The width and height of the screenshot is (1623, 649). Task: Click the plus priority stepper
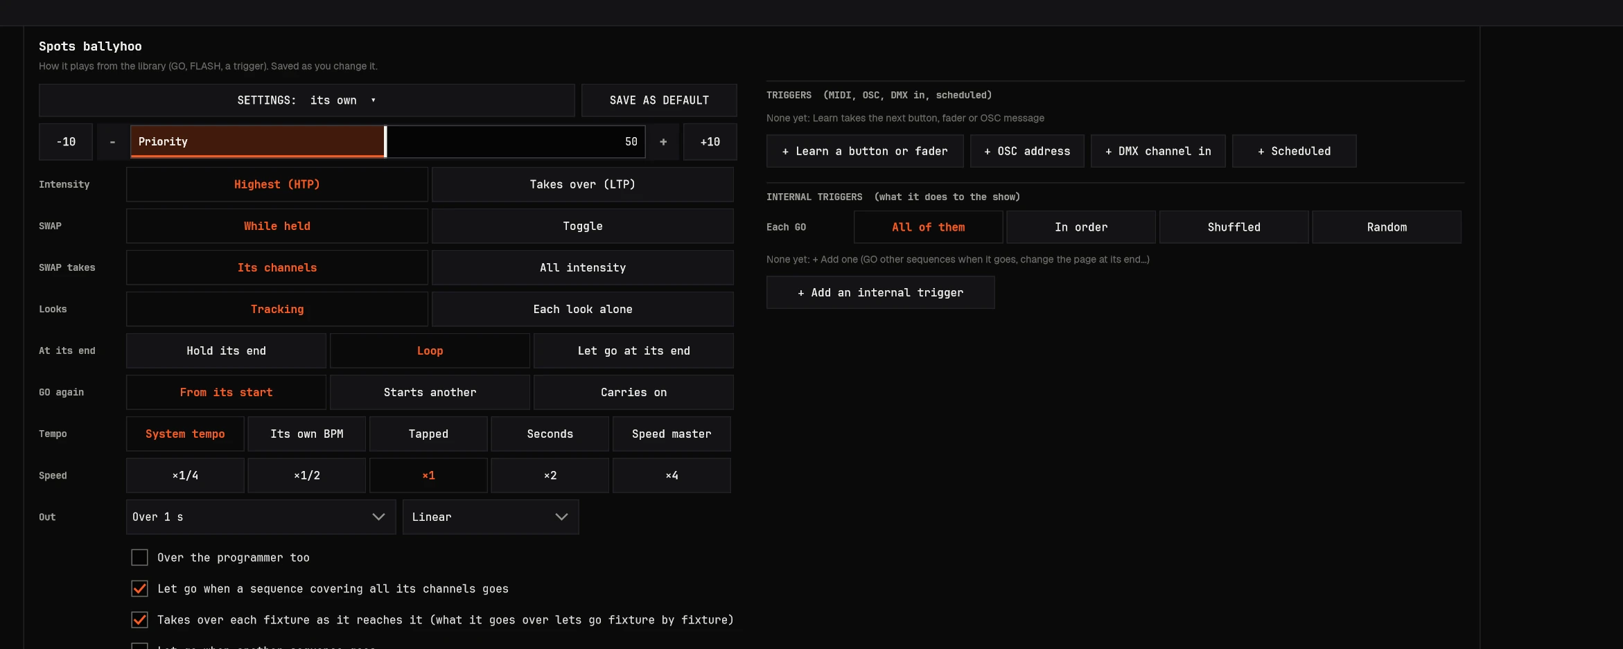pyautogui.click(x=663, y=142)
